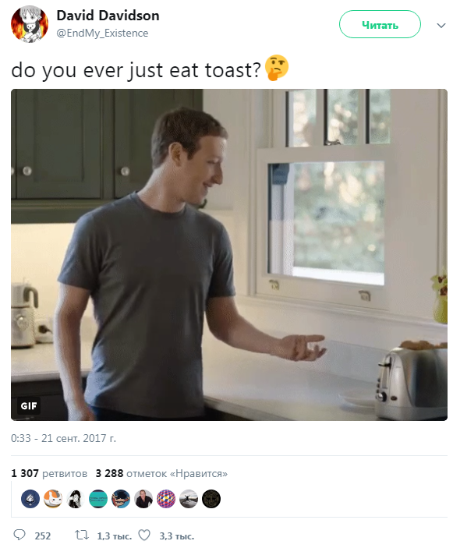Open the 0:33 - 21 сент. 2017 timestamp
The width and height of the screenshot is (453, 548).
pyautogui.click(x=63, y=438)
